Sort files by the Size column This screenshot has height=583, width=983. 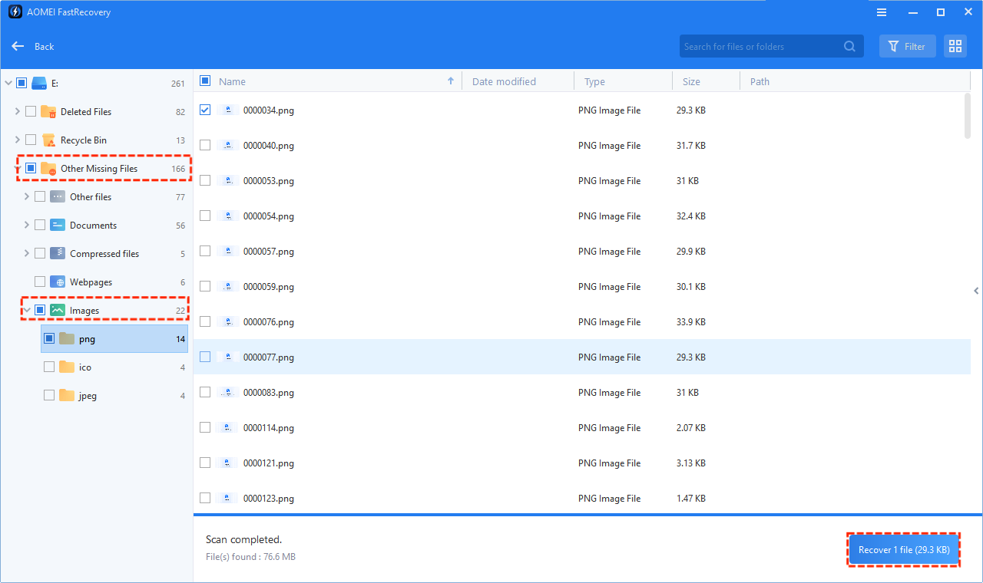point(691,81)
